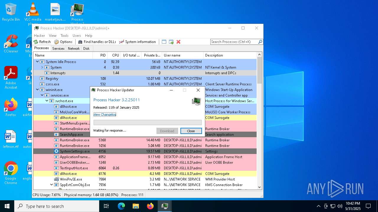Open Microsoft Edge in the taskbar
The height and width of the screenshot is (212, 378).
tap(121, 206)
